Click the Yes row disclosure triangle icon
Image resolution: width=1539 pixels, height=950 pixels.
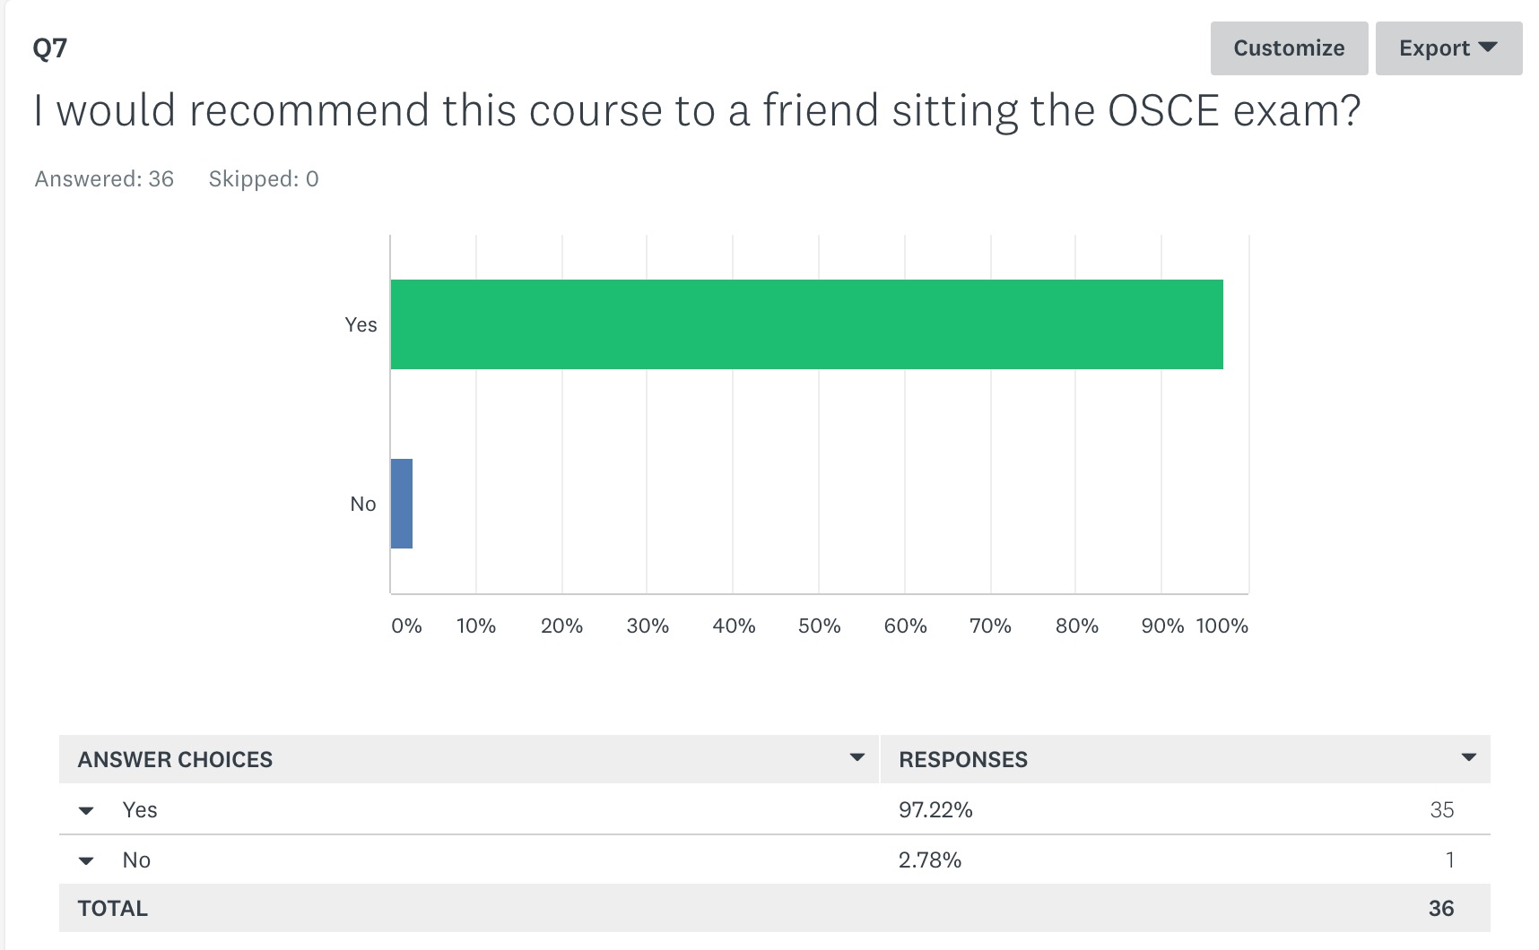[x=86, y=810]
